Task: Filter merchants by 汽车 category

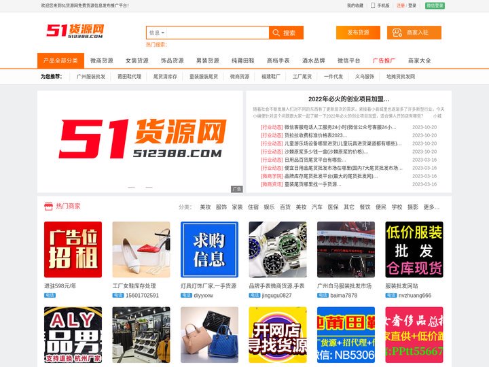Action: (x=317, y=207)
